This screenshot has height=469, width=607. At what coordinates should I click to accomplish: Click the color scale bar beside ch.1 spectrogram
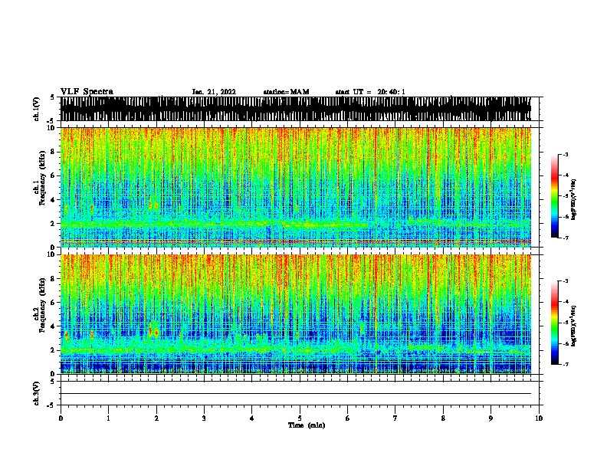point(555,196)
